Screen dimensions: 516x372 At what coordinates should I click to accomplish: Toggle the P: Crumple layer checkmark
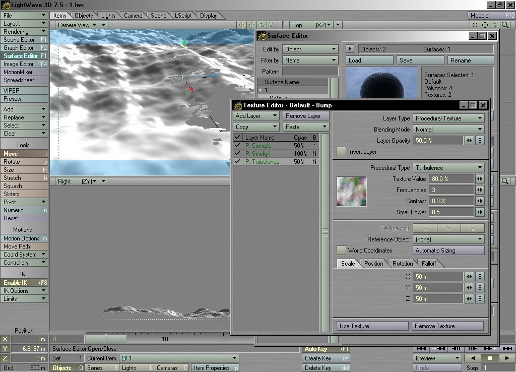(237, 145)
